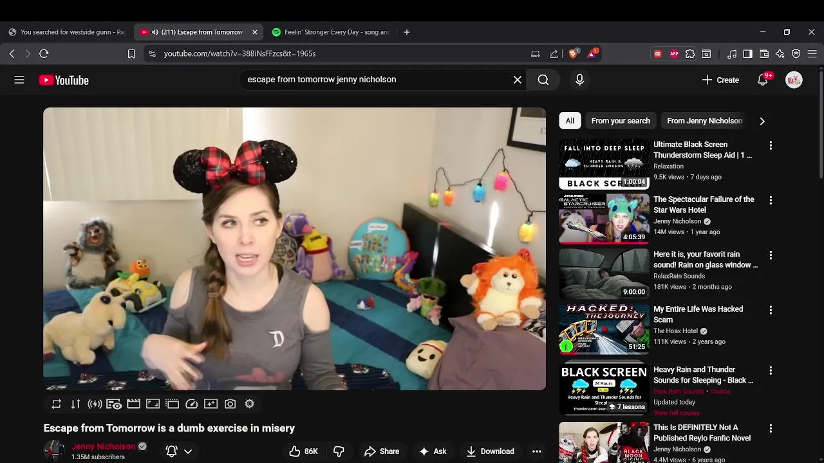
Task: Open Jenny Nicholson channel name link
Action: [104, 446]
